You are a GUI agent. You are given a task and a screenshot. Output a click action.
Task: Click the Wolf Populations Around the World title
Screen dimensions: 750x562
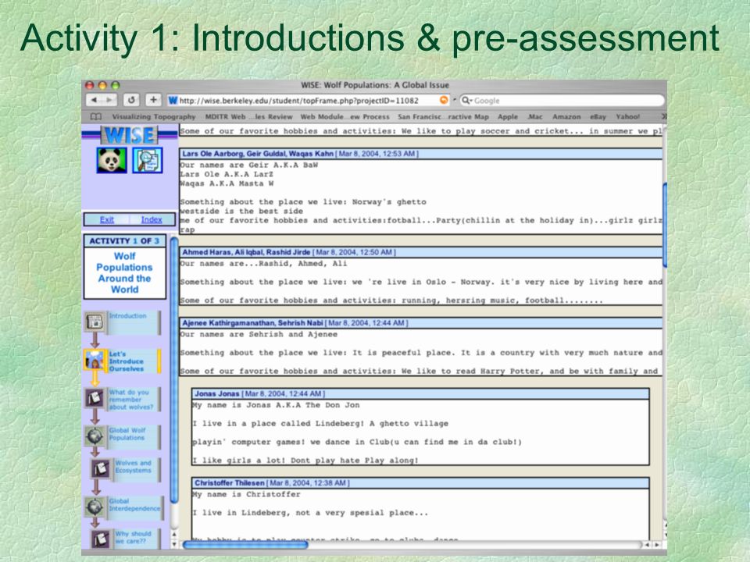point(124,273)
